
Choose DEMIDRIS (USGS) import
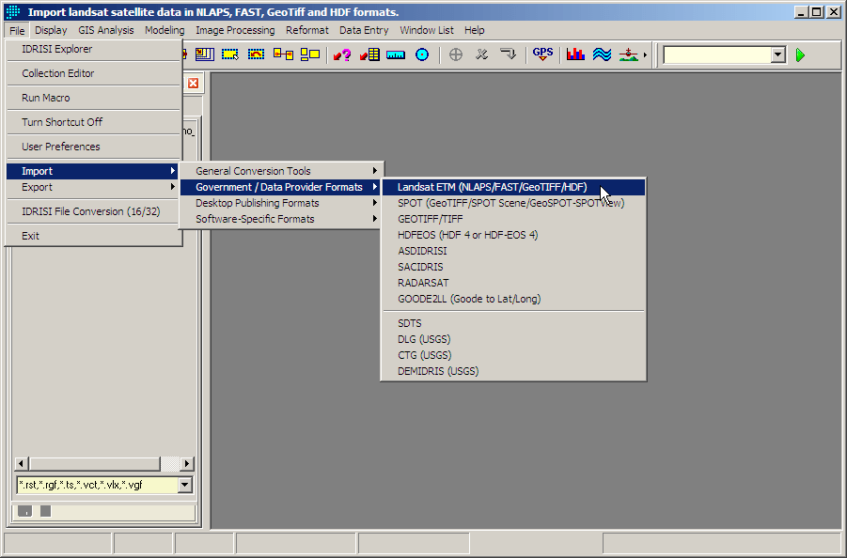pos(513,371)
